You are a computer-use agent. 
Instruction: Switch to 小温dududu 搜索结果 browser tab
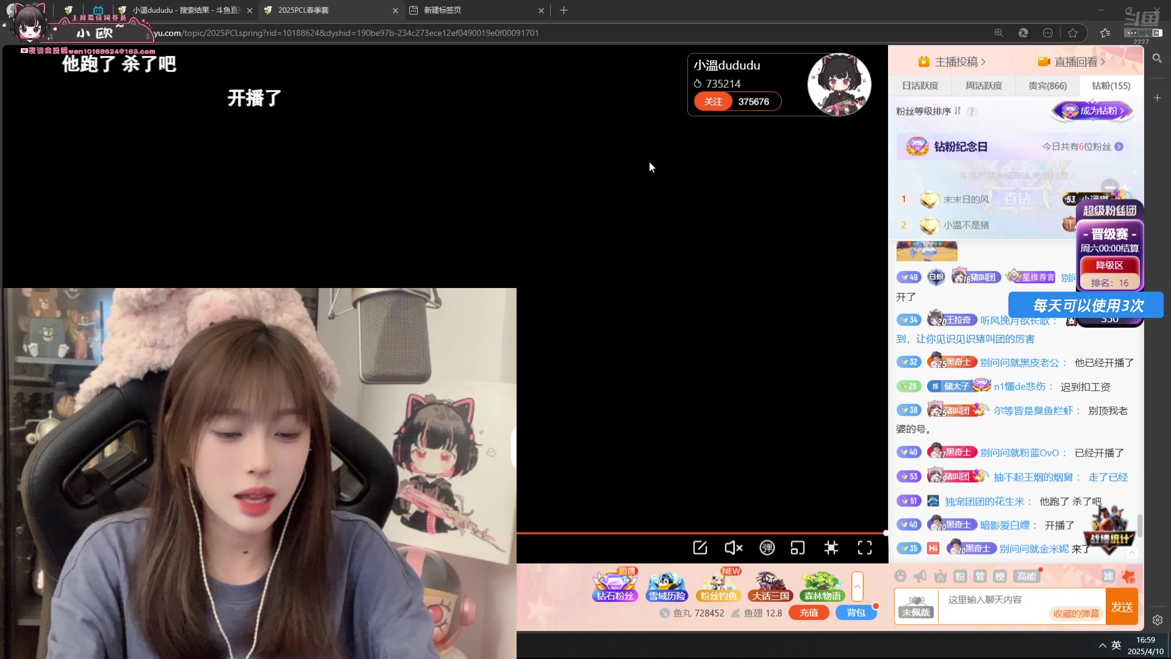coord(185,10)
